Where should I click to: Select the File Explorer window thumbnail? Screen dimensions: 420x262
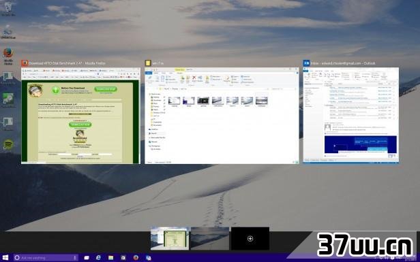[x=222, y=116]
